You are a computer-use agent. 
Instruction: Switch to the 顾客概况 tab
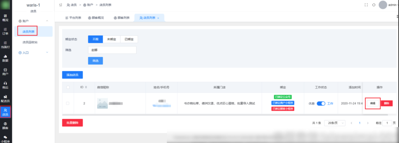(96, 18)
